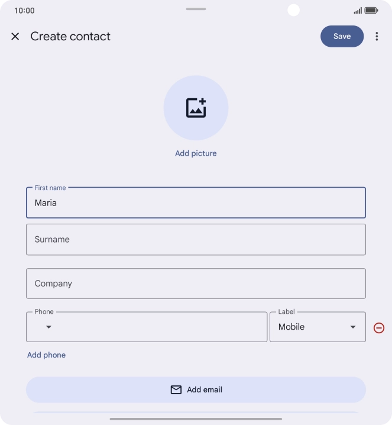
Task: Save the new contact
Action: click(342, 36)
